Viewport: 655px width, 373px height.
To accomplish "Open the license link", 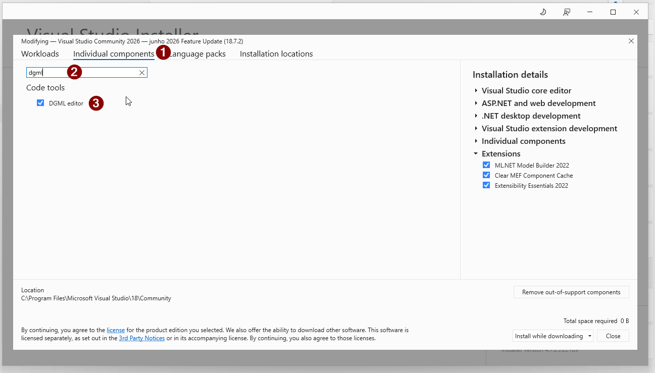I will 116,330.
